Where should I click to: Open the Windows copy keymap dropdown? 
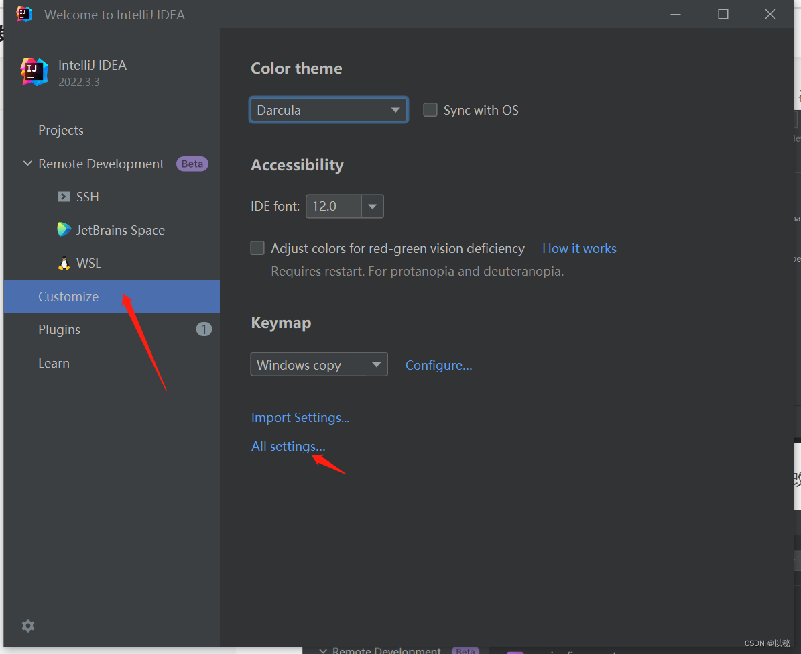[x=319, y=365]
